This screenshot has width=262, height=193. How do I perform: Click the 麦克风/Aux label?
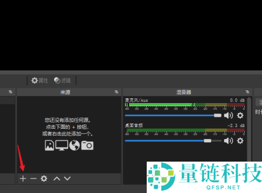click(x=136, y=100)
